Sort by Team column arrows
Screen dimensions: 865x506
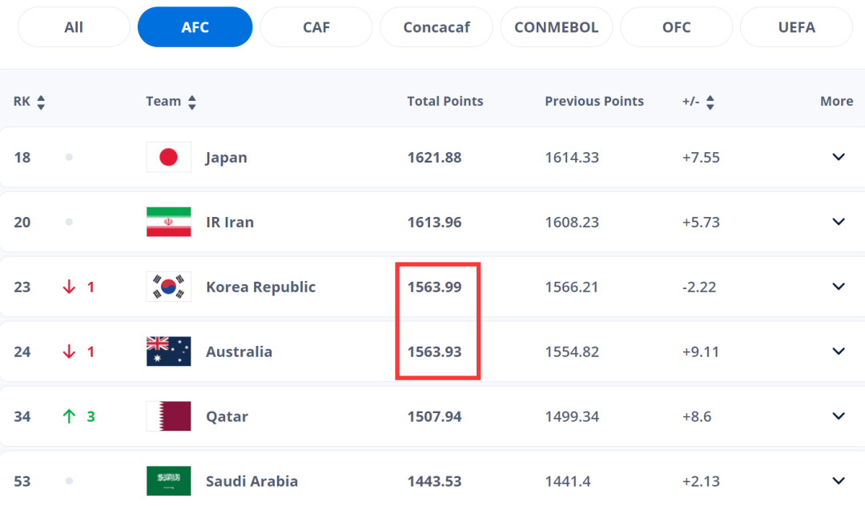[192, 102]
